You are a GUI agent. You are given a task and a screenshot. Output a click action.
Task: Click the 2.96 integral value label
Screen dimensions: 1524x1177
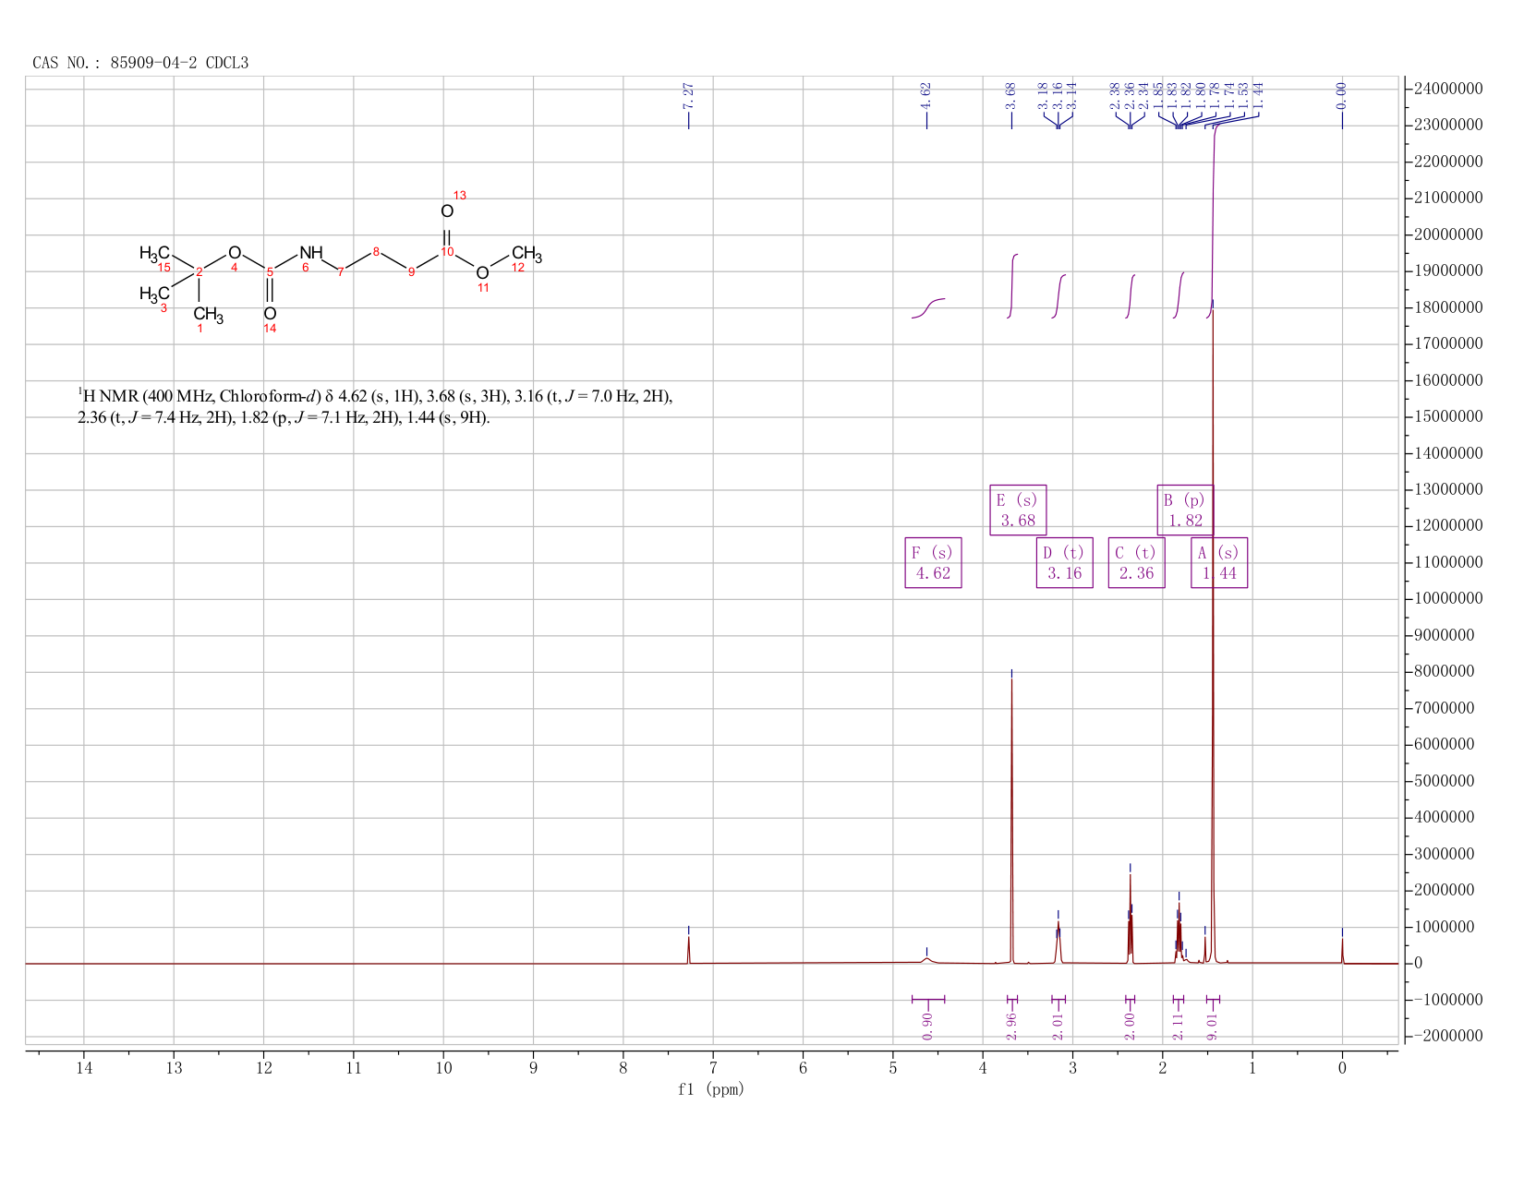point(1011,1027)
